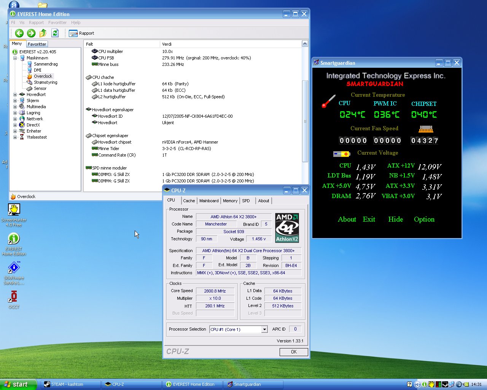Expand the Multimedia tree node
The height and width of the screenshot is (390, 487).
(x=15, y=107)
